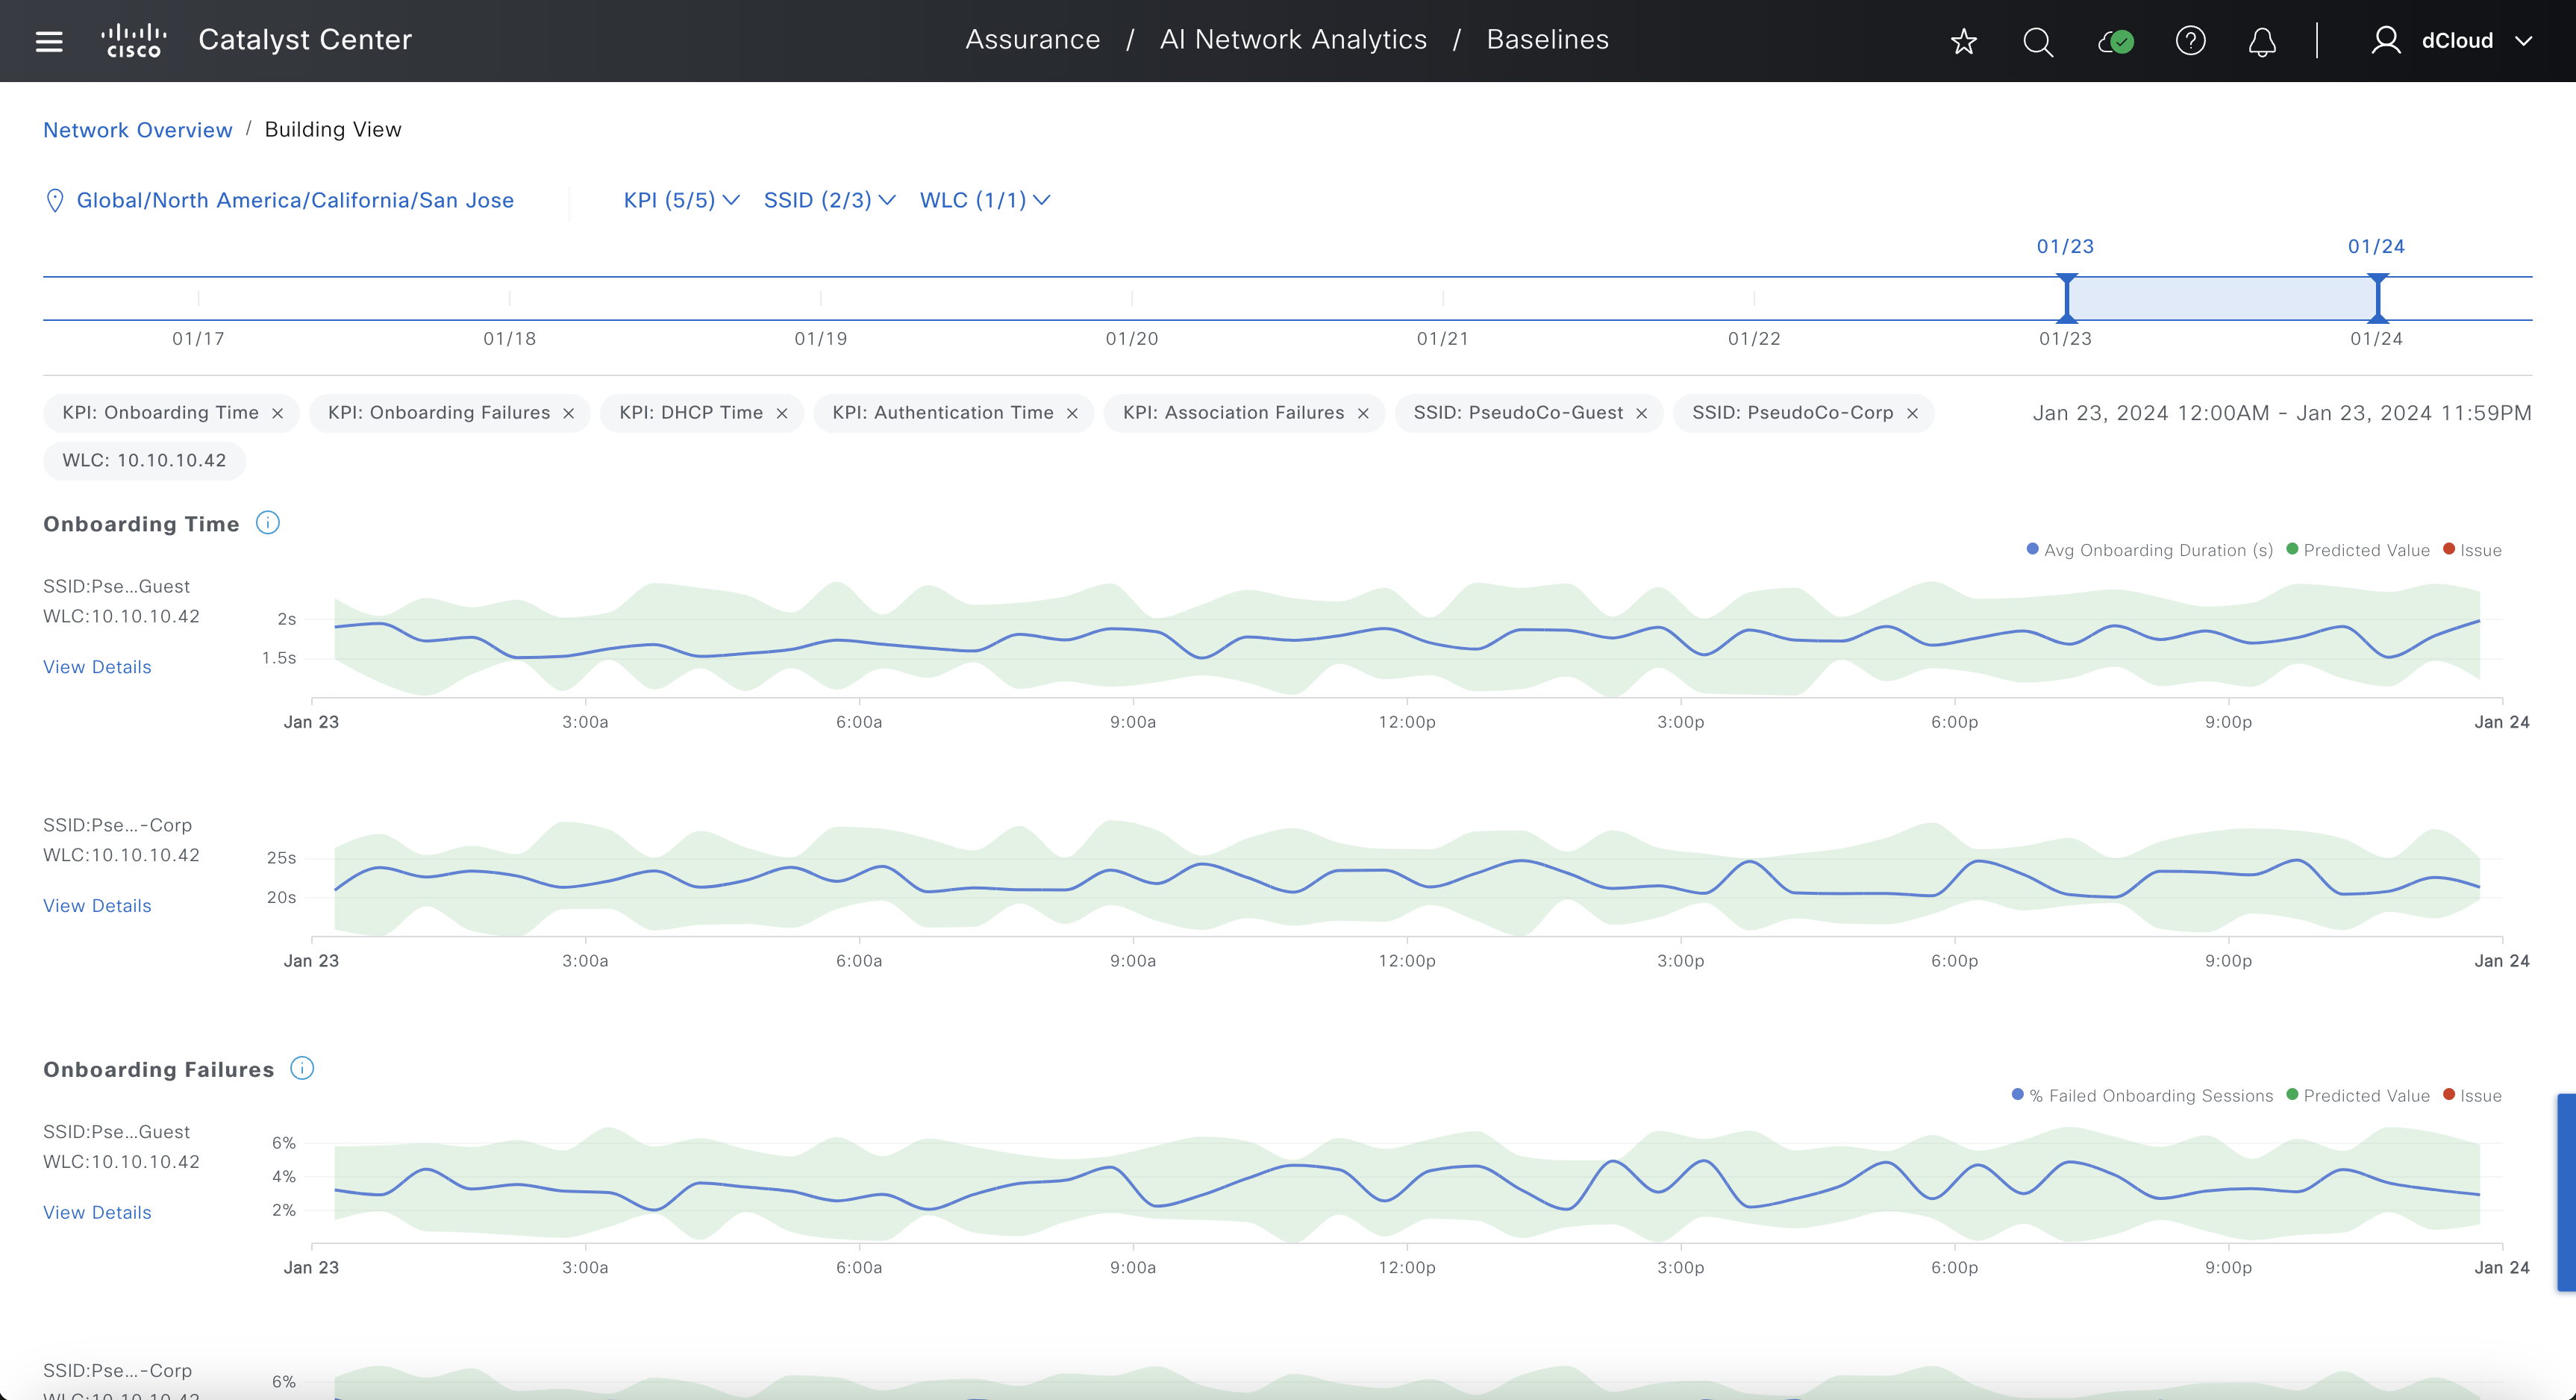
Task: Select the 01/23 start handle on timeline
Action: pyautogui.click(x=2066, y=298)
